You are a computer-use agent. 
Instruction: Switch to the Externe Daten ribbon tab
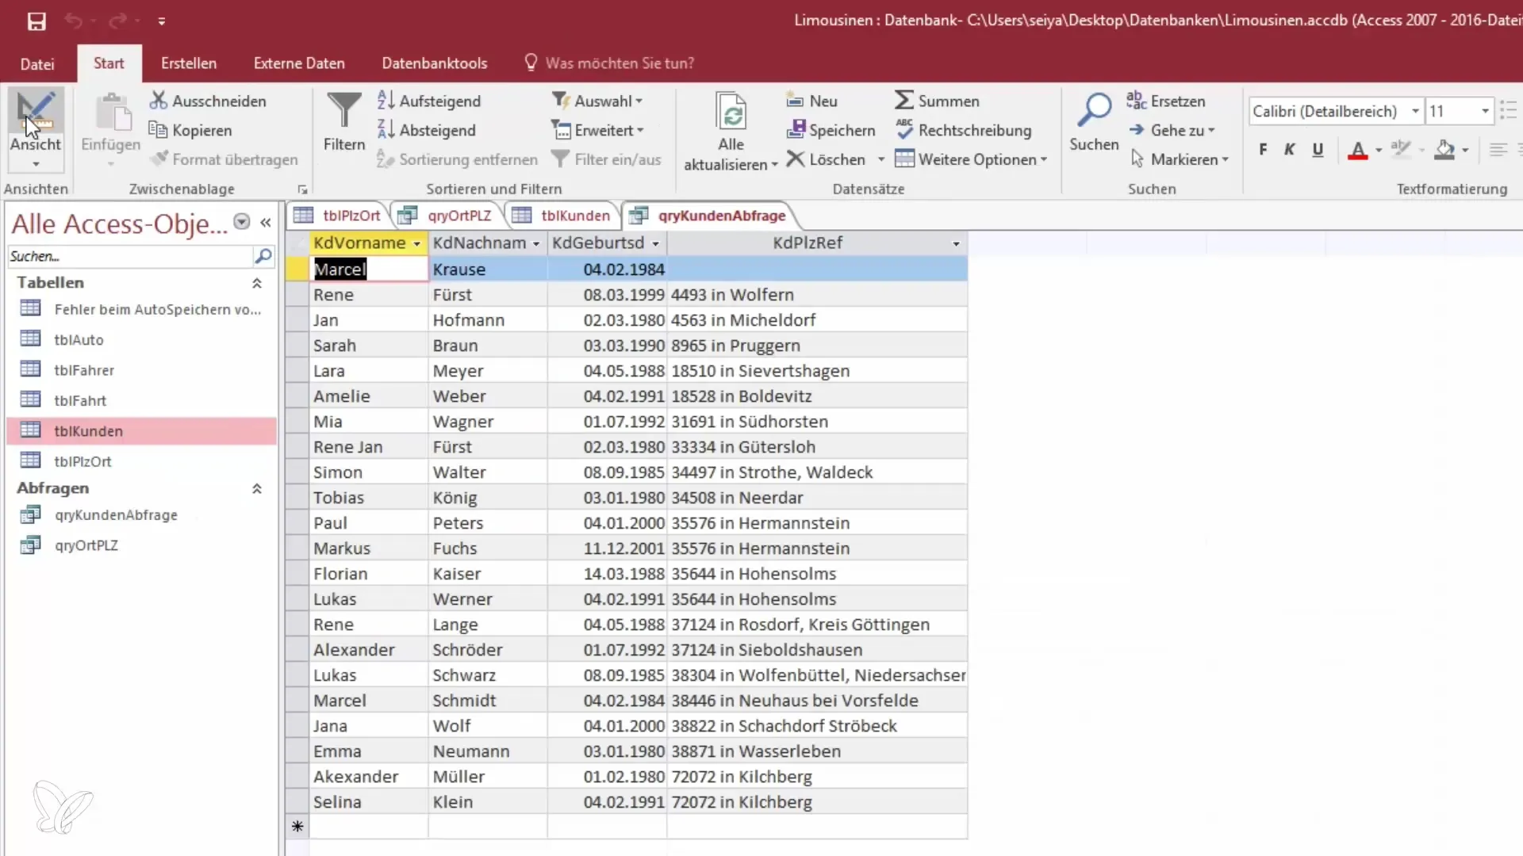(299, 63)
